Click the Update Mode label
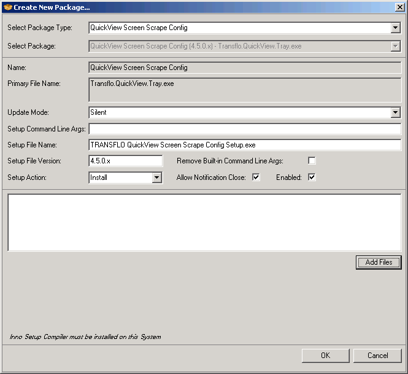Viewport: 408px width, 374px height. (28, 112)
